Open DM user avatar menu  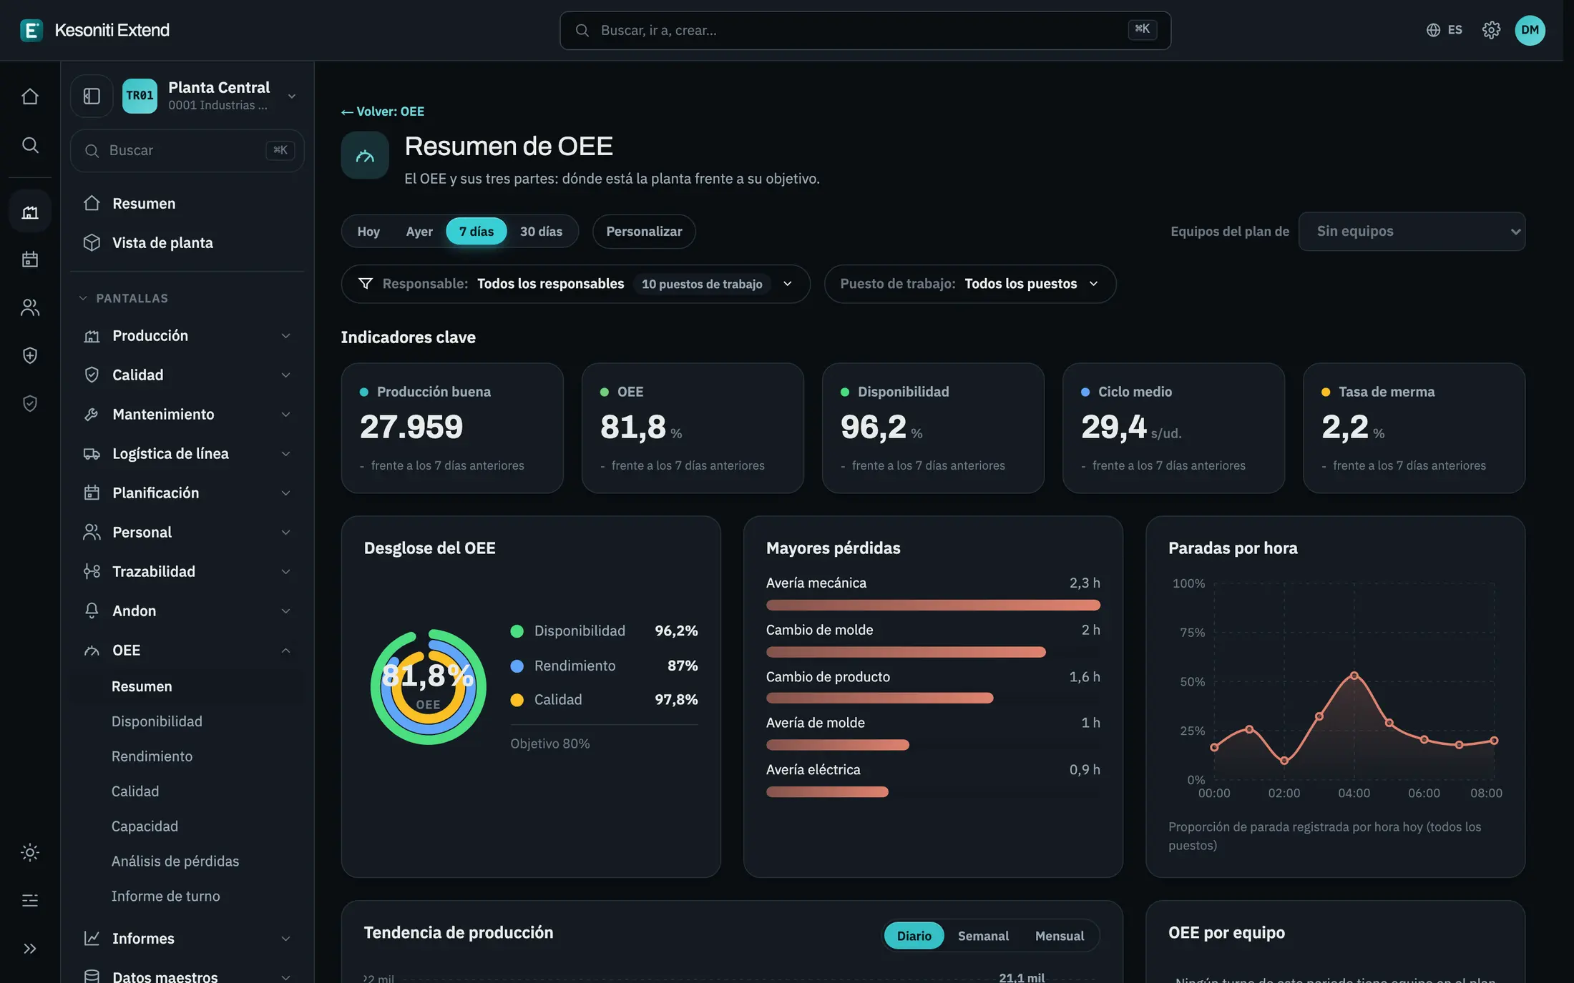[1530, 30]
